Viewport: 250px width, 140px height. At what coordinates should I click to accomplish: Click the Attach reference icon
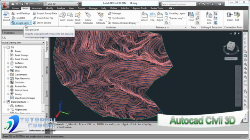[145, 16]
